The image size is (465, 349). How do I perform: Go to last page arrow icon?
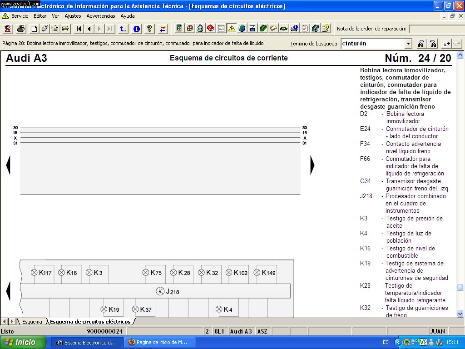point(110,29)
